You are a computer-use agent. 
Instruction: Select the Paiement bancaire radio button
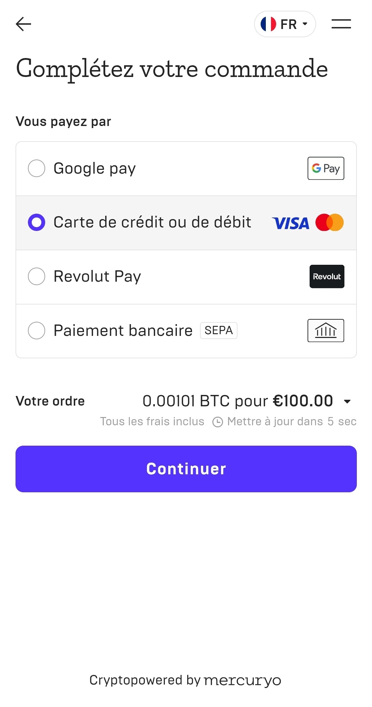37,331
